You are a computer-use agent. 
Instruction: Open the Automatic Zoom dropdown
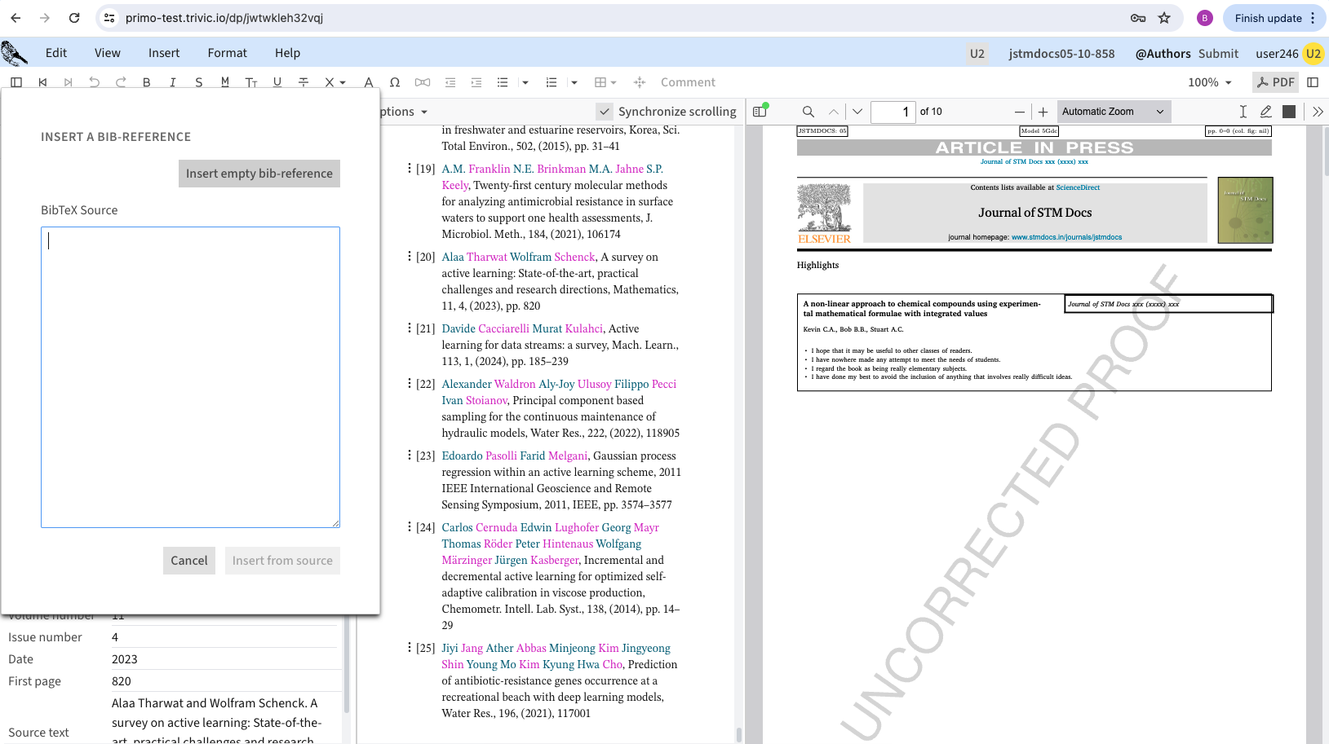pos(1113,112)
